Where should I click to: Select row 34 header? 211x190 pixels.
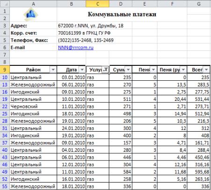coord(5,135)
